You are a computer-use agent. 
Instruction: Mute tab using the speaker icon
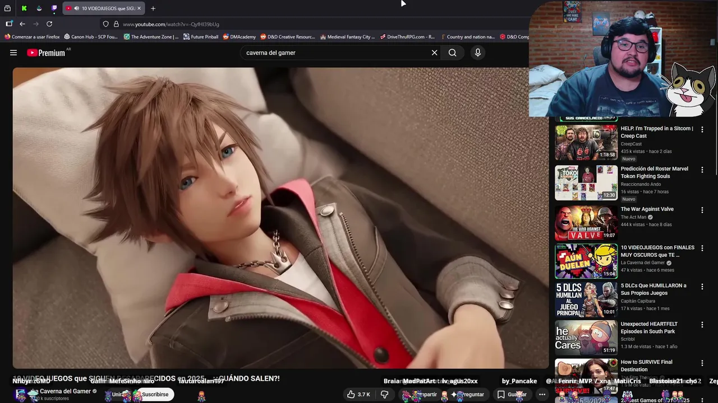76,8
